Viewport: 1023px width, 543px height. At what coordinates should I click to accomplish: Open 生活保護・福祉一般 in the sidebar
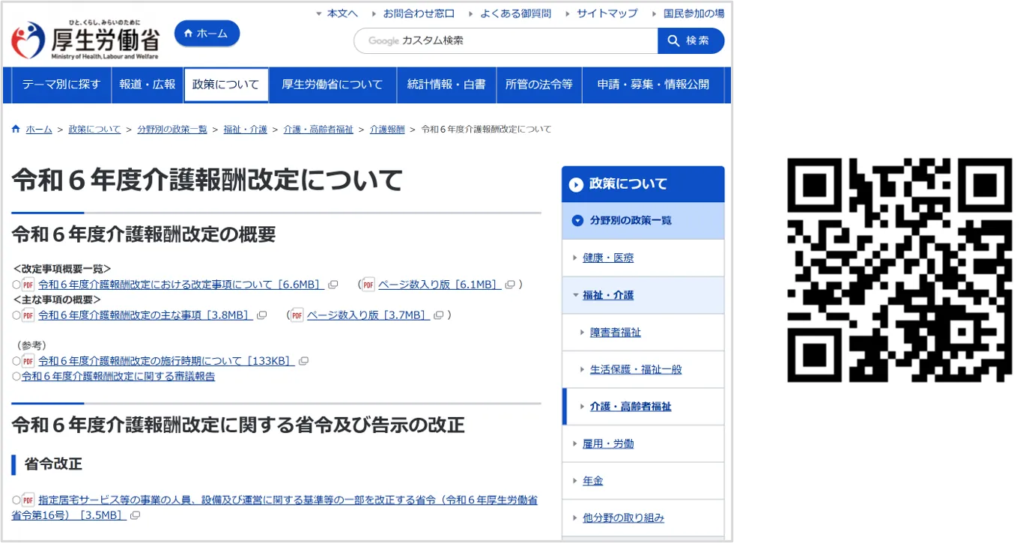point(643,369)
